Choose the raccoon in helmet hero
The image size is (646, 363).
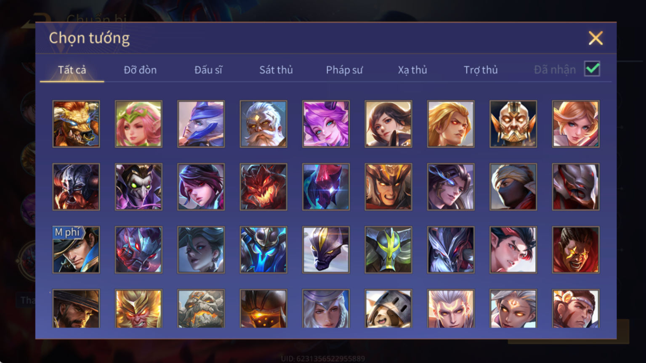coord(388,308)
